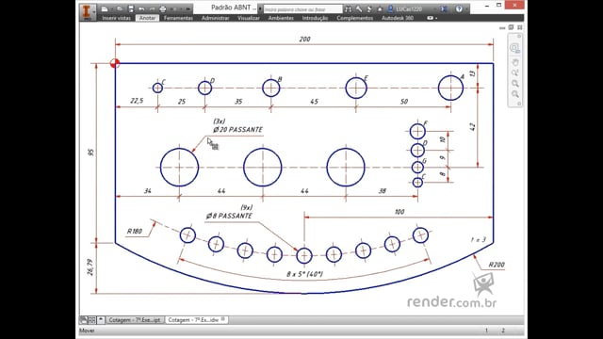This screenshot has width=603, height=339.
Task: Open the Inventor application menu
Action: (x=88, y=11)
